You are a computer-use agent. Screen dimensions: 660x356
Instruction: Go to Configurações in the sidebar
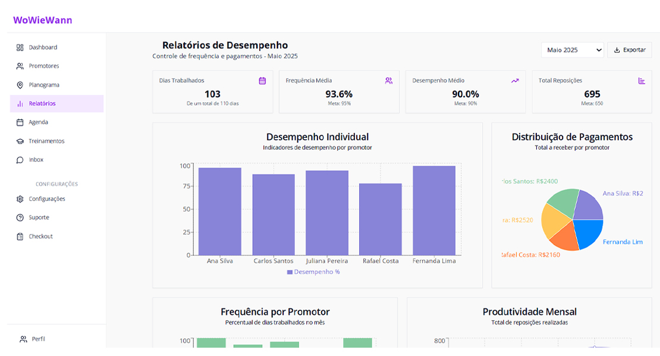[x=46, y=199]
